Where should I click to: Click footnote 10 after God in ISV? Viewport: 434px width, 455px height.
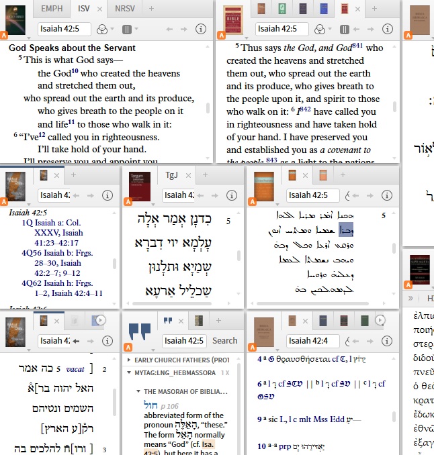(75, 71)
